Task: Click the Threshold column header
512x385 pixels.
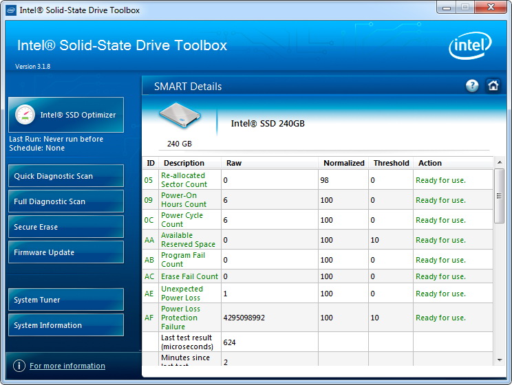Action: pos(391,163)
